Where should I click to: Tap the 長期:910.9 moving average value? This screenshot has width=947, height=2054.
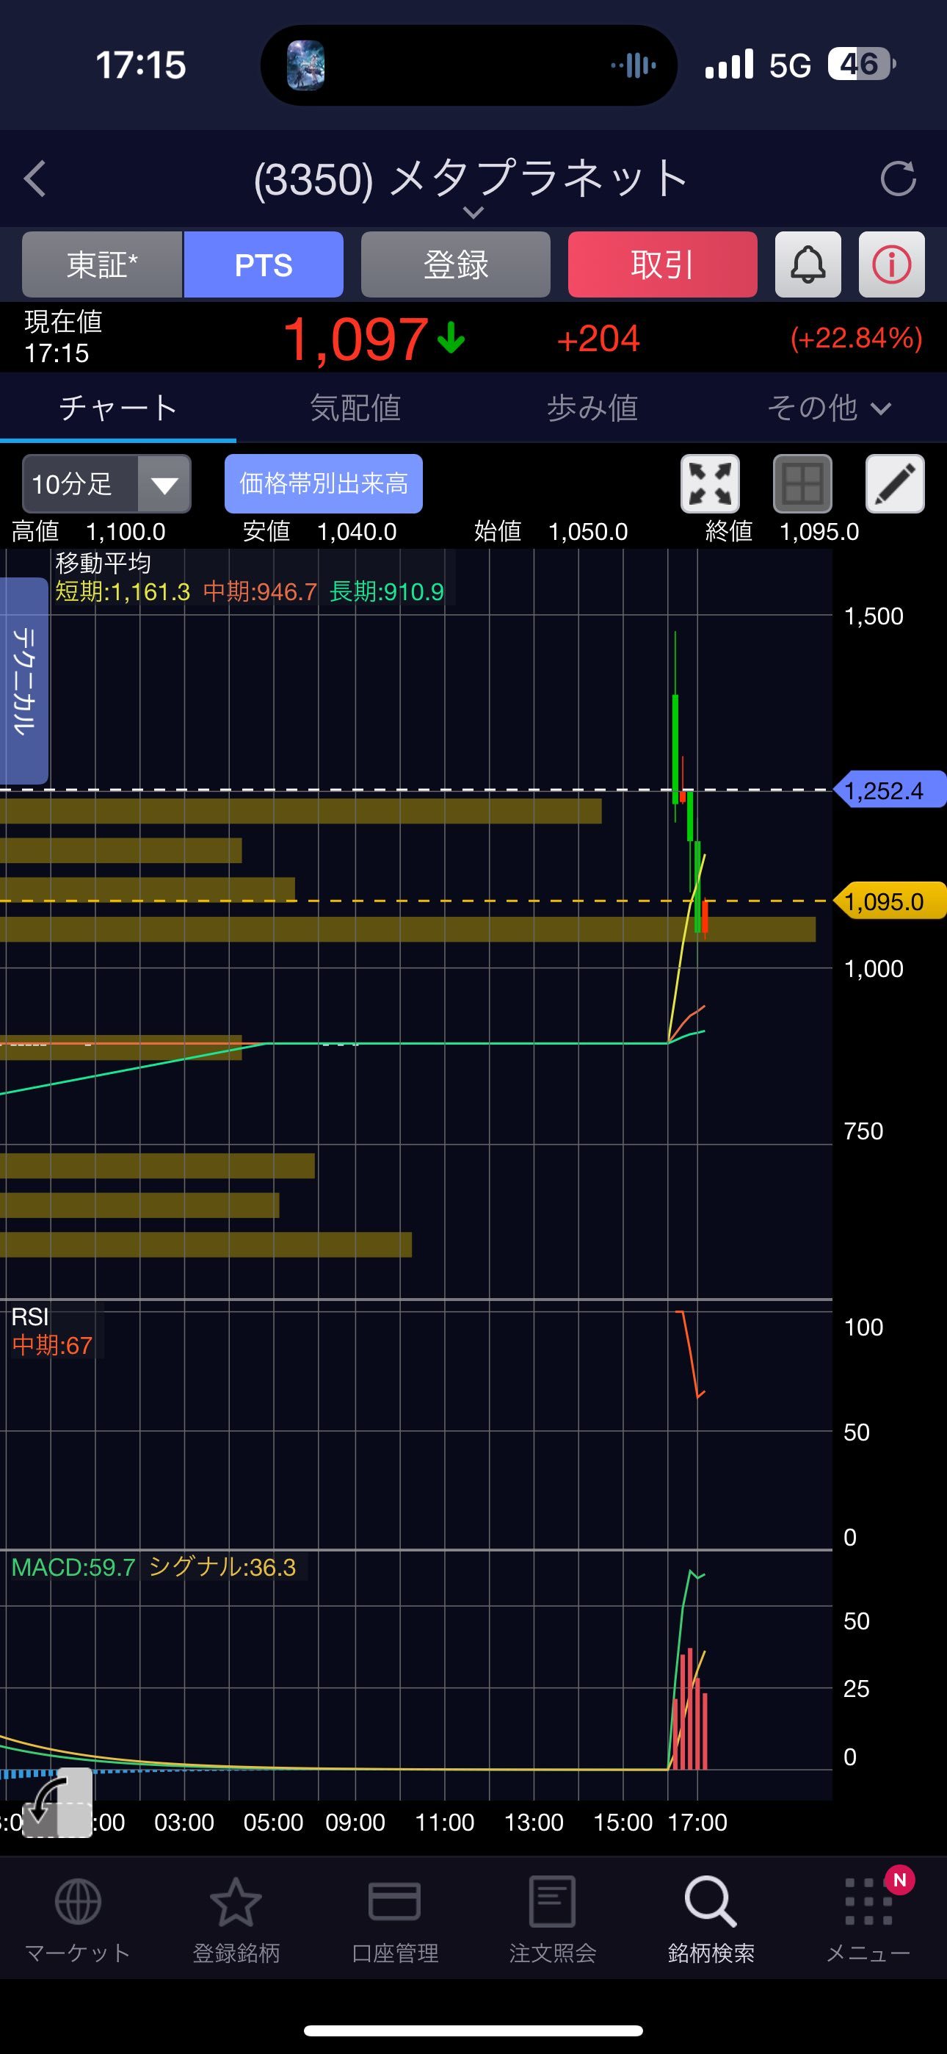coord(387,591)
